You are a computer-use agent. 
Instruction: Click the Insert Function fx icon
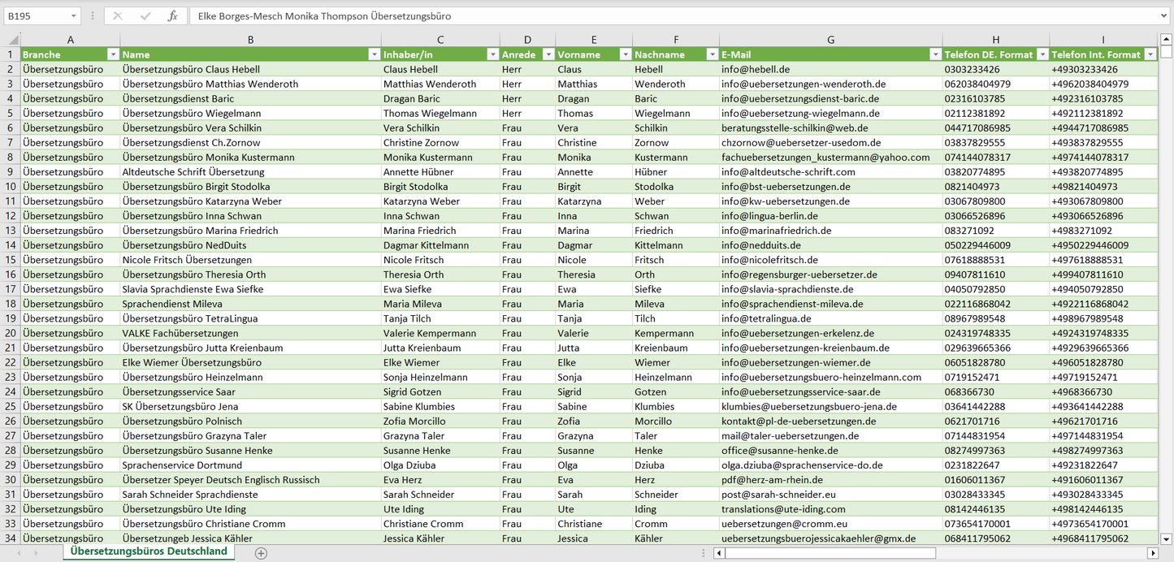tap(172, 16)
